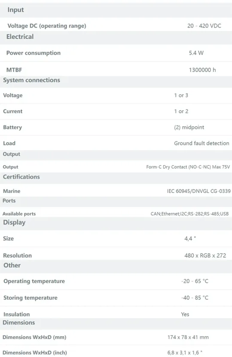Click the value '480 x RGB x 272'
Screen dimensions: 232x357
[x=205, y=255]
